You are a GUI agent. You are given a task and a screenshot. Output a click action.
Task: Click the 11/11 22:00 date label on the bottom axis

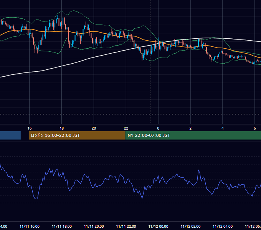click(x=126, y=226)
